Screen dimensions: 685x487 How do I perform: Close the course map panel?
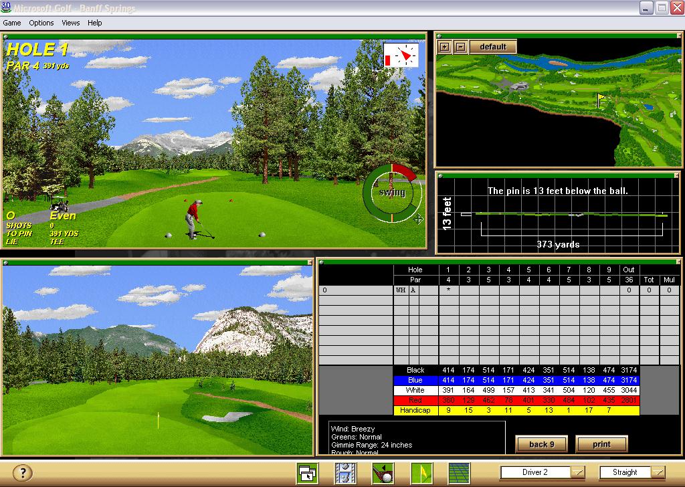pyautogui.click(x=679, y=35)
